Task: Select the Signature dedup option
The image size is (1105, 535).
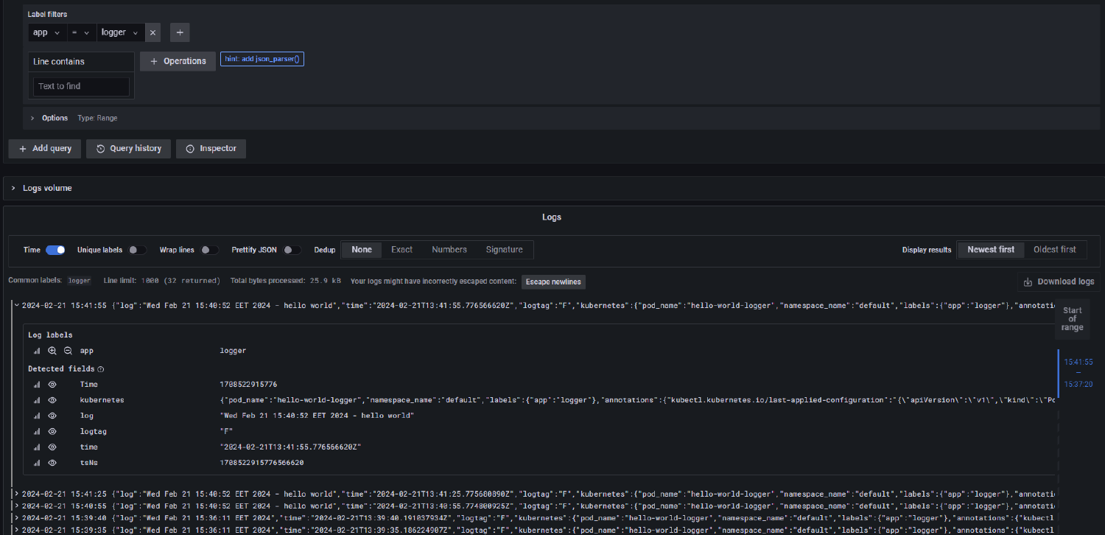Action: 505,250
